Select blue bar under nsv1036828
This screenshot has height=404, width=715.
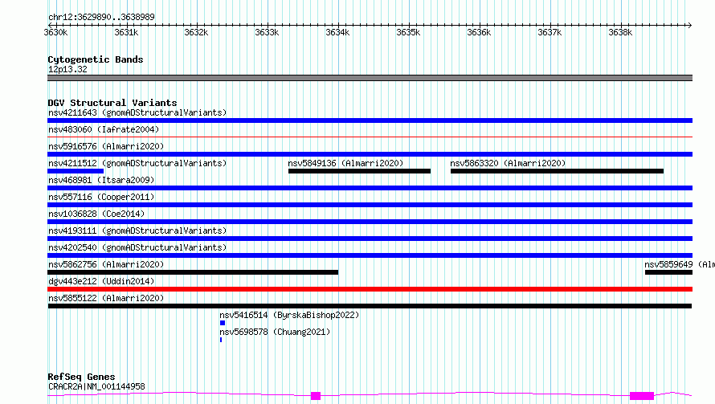[x=370, y=222]
